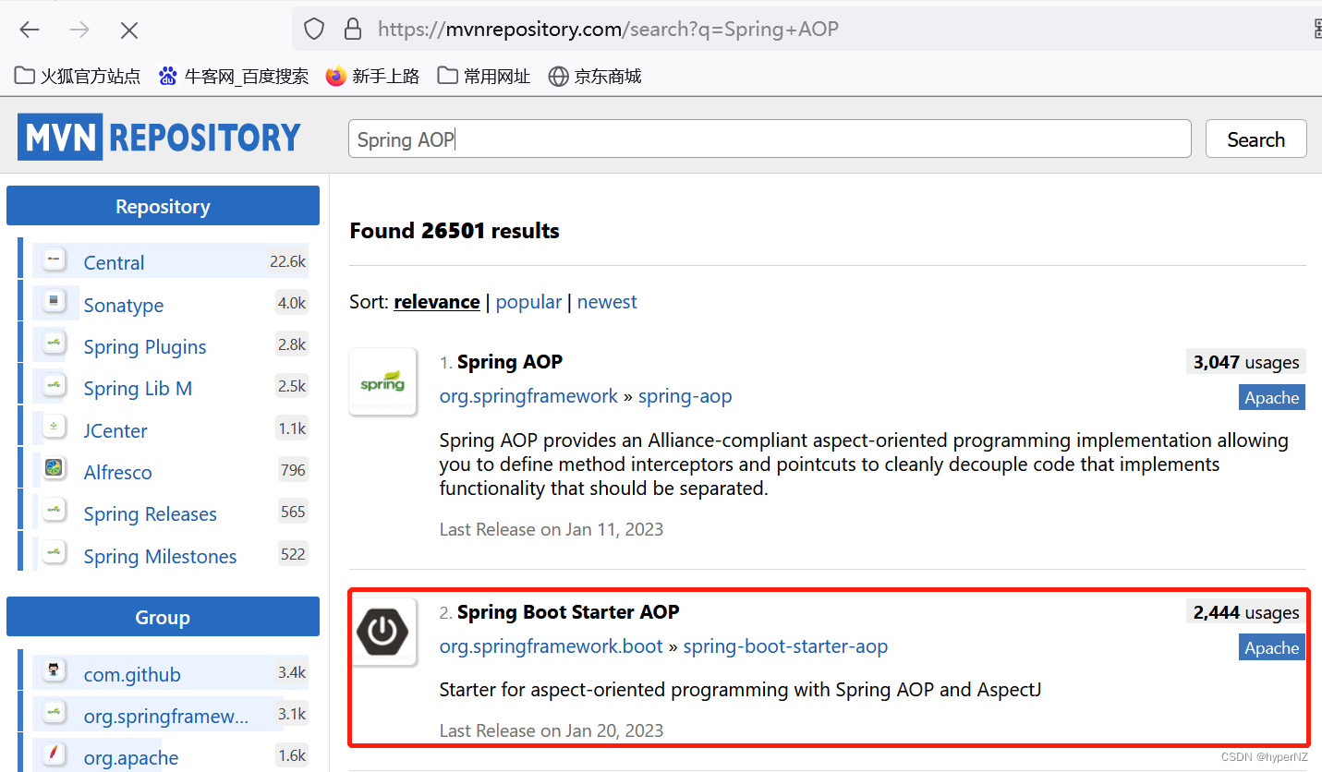Open the spring-boot-starter-aop artifact link
Screen dimensions: 1322x772
785,646
